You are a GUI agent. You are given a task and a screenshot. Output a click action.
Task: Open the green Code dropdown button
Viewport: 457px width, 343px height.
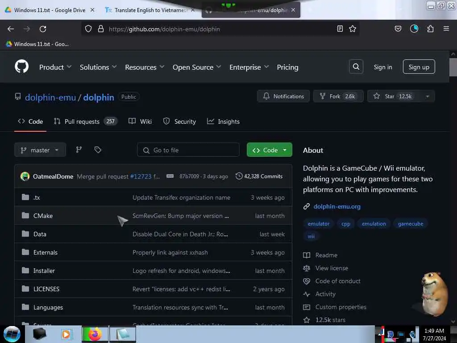269,150
